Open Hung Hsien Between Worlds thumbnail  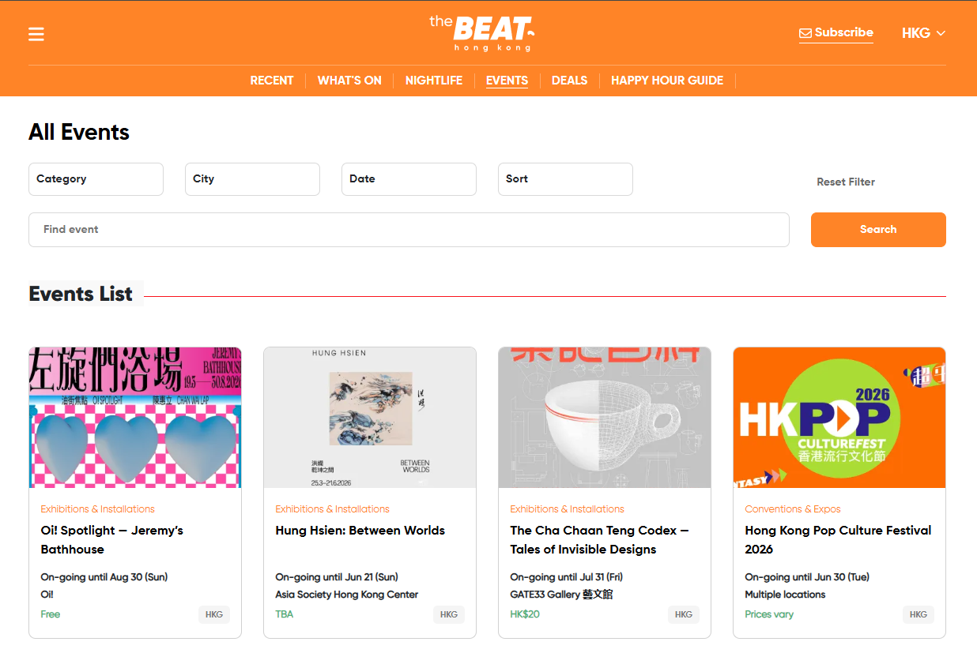tap(370, 418)
